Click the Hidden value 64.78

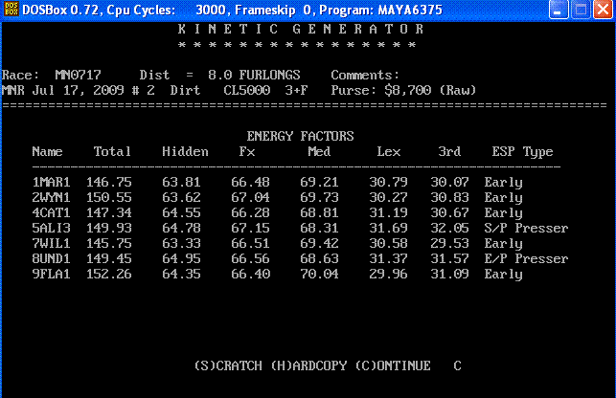181,228
